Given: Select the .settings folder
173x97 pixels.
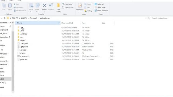Looking at the screenshot, I should click(x=24, y=34).
